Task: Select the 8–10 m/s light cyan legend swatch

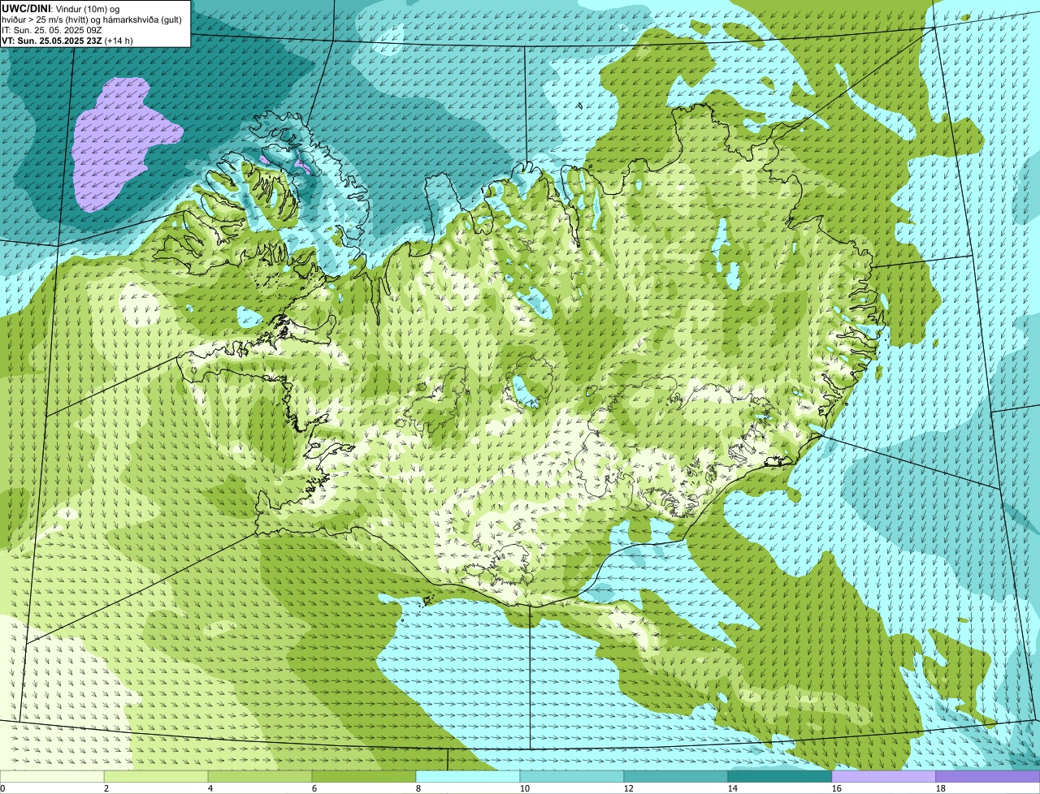Action: click(468, 776)
